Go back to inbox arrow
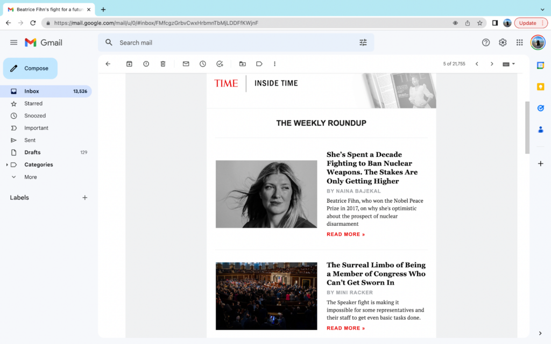Screen dimensions: 551x344 [x=108, y=64]
